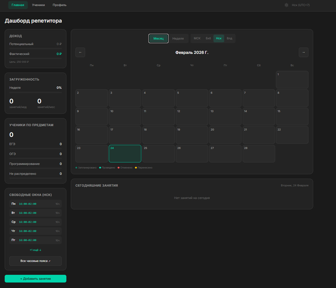Select February 1 calendar cell
This screenshot has height=288, width=336.
[292, 80]
